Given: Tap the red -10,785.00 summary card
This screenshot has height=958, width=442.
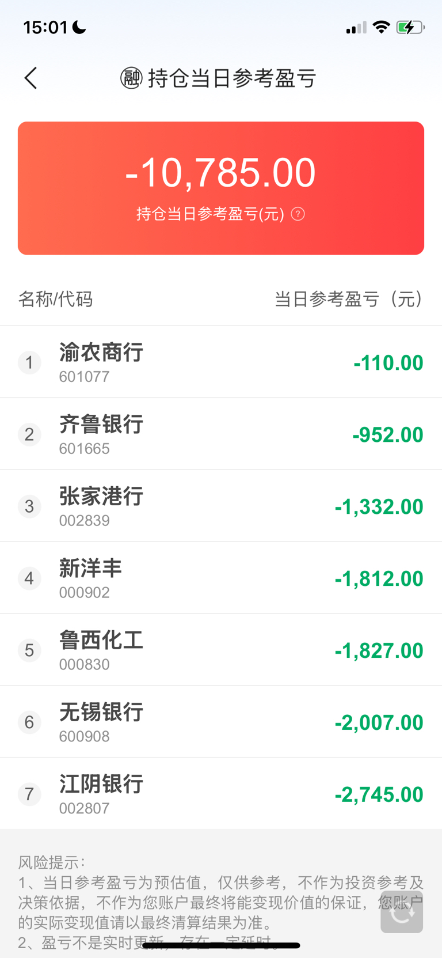Looking at the screenshot, I should point(221,188).
